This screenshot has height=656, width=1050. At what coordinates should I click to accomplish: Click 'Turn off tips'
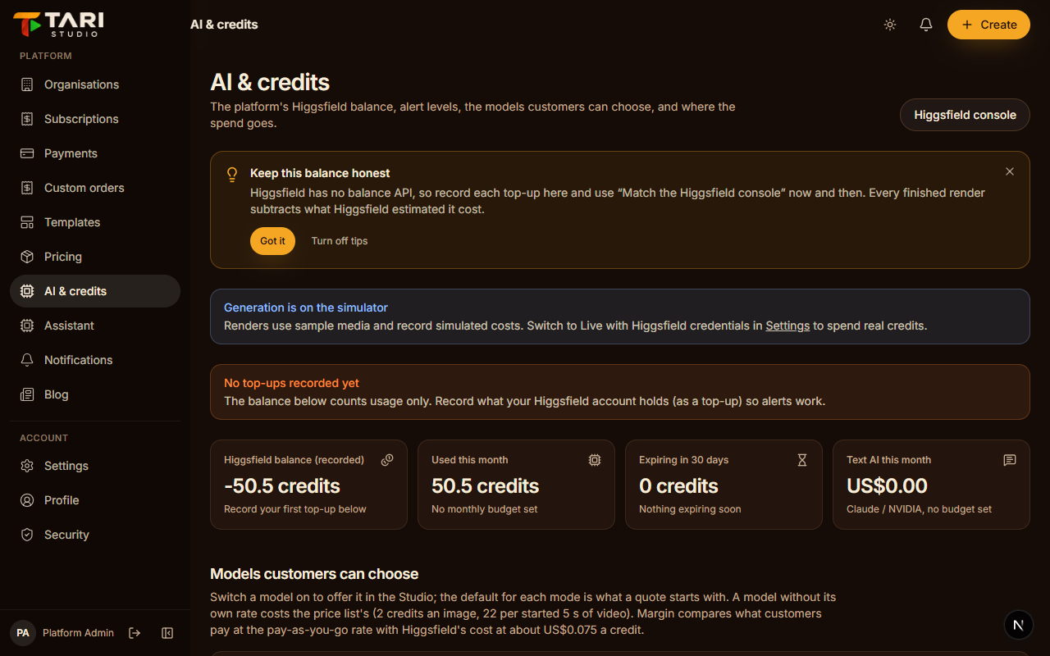pyautogui.click(x=340, y=241)
